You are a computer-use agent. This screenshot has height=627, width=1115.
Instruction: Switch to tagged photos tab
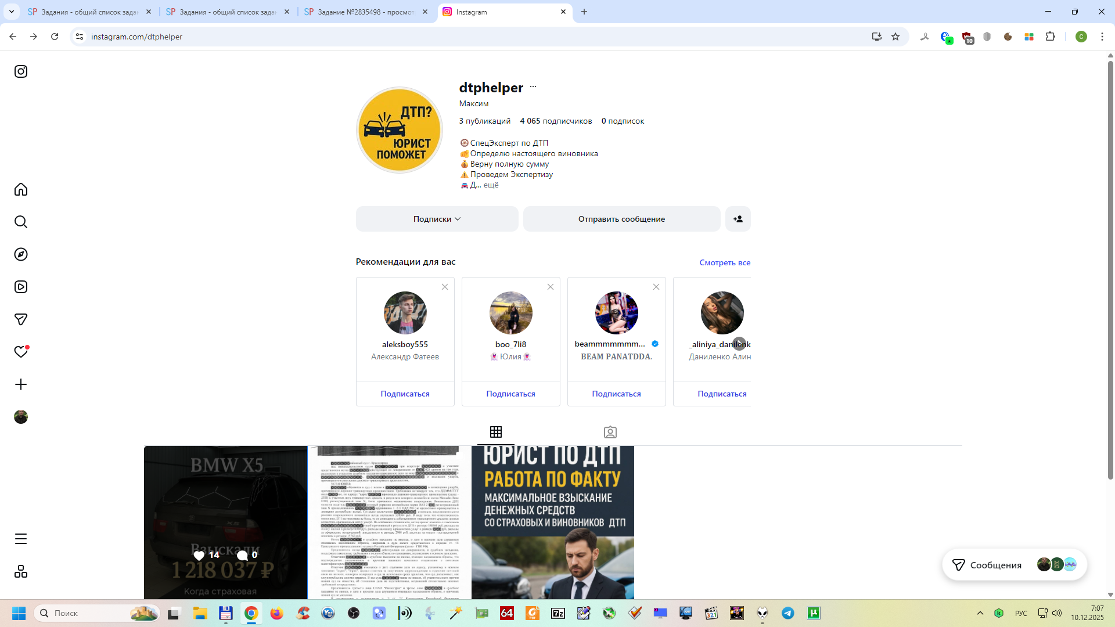pos(610,433)
